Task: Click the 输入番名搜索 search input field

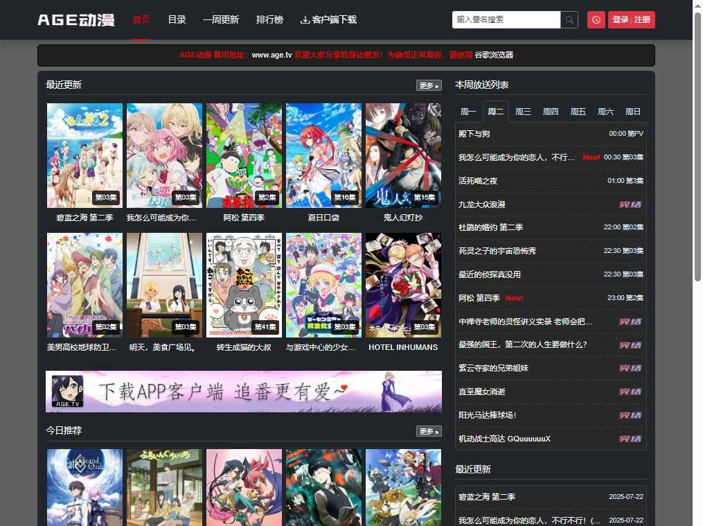Action: [x=506, y=19]
